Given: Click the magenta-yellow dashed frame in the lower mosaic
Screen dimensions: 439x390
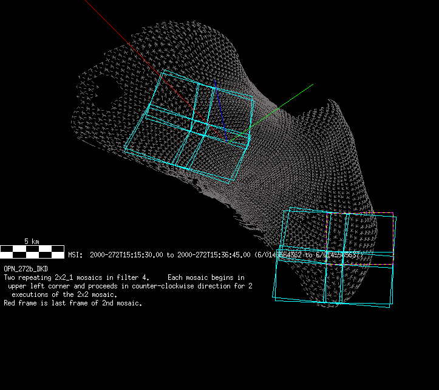Looking at the screenshot, I should click(360, 239).
